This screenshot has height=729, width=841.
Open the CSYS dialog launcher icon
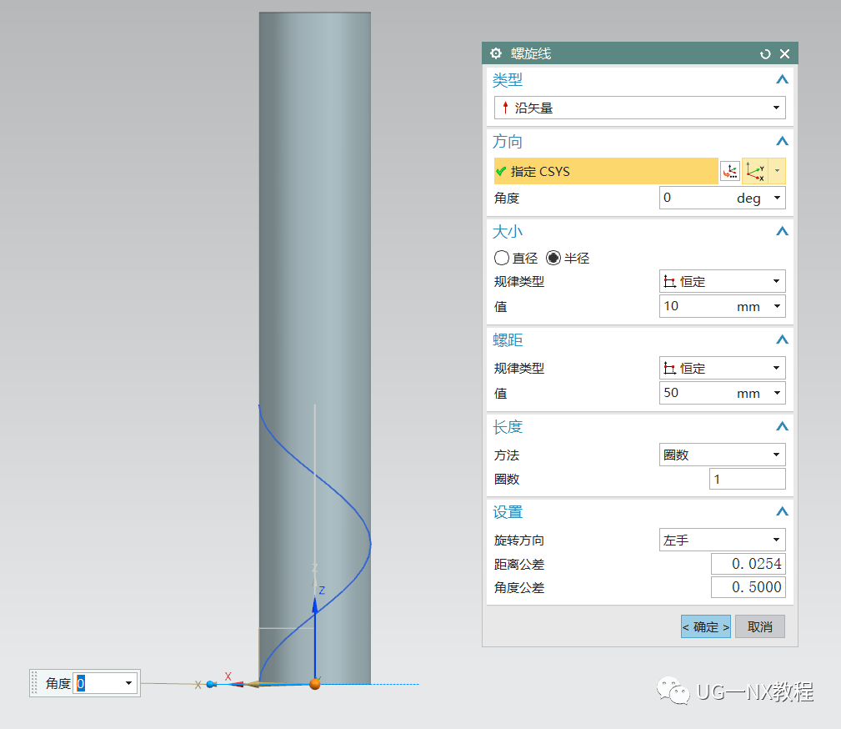(x=729, y=170)
